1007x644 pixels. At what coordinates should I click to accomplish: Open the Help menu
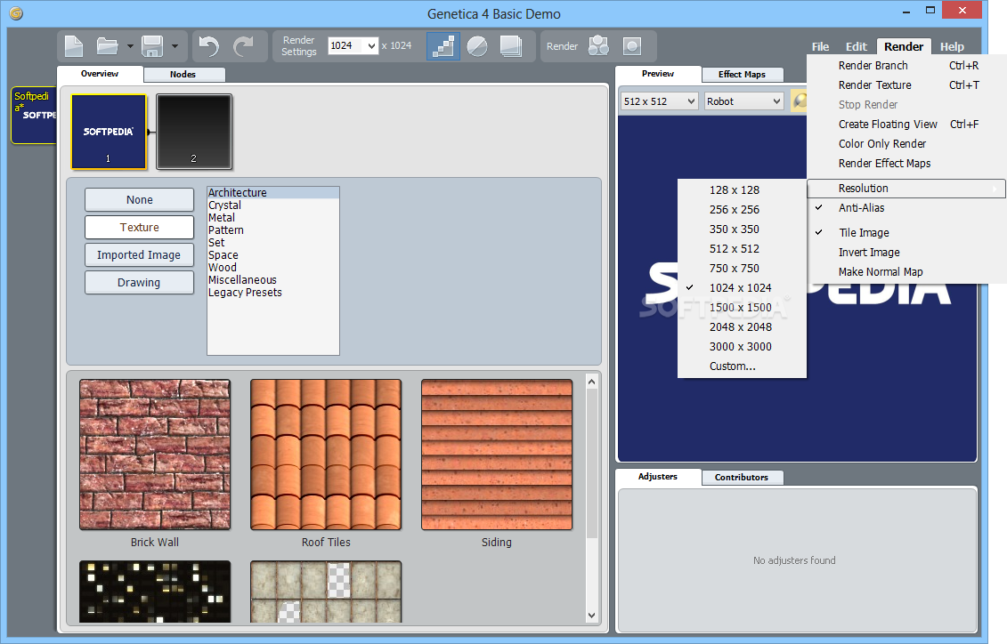[952, 47]
